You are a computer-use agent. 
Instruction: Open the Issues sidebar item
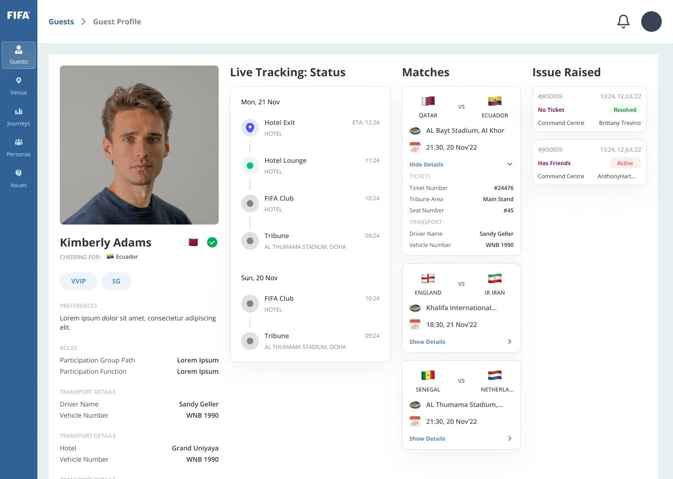click(x=19, y=179)
